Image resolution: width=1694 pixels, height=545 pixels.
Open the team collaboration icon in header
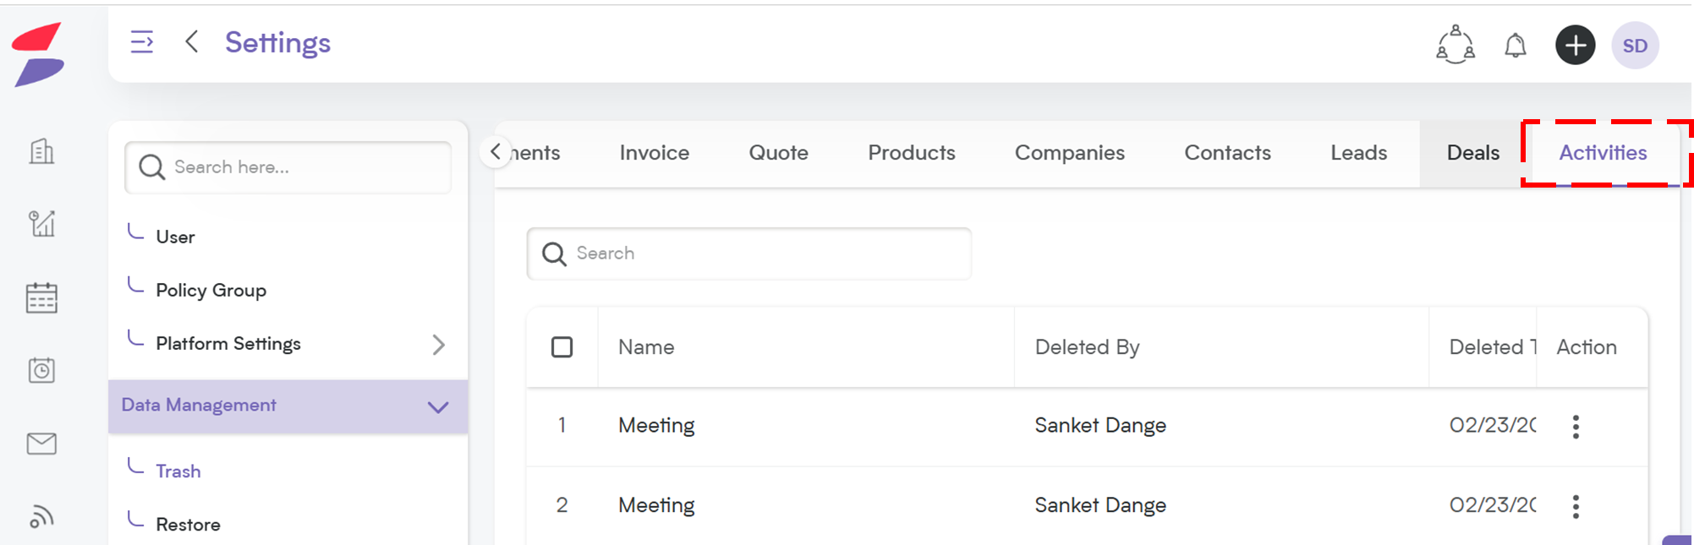pos(1455,45)
